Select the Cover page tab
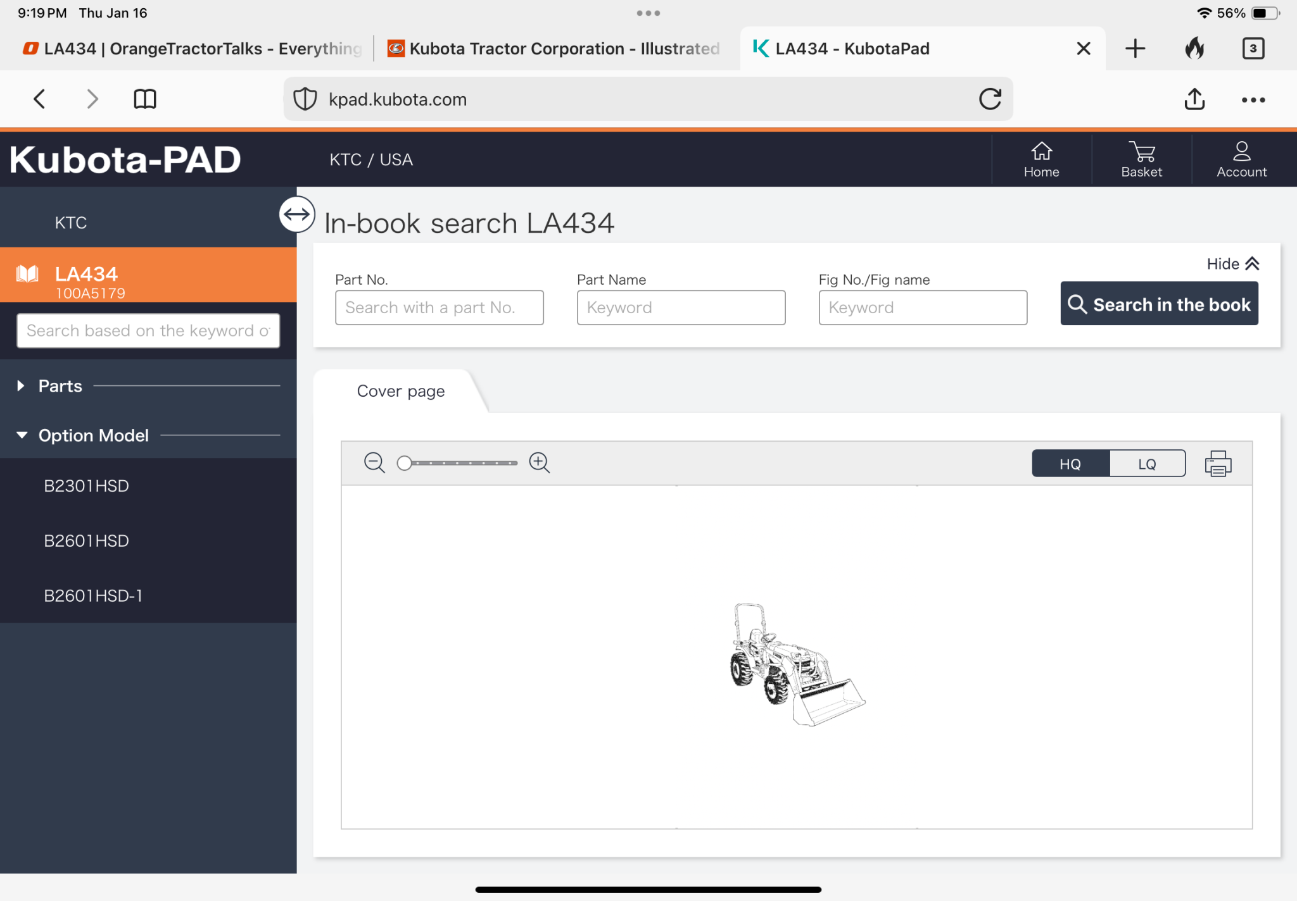The height and width of the screenshot is (901, 1297). [x=400, y=391]
